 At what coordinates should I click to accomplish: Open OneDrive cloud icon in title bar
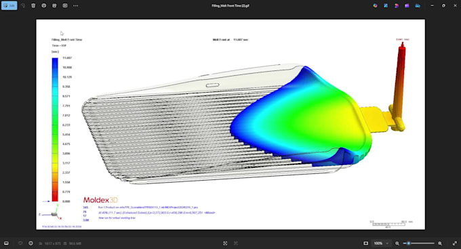click(418, 5)
